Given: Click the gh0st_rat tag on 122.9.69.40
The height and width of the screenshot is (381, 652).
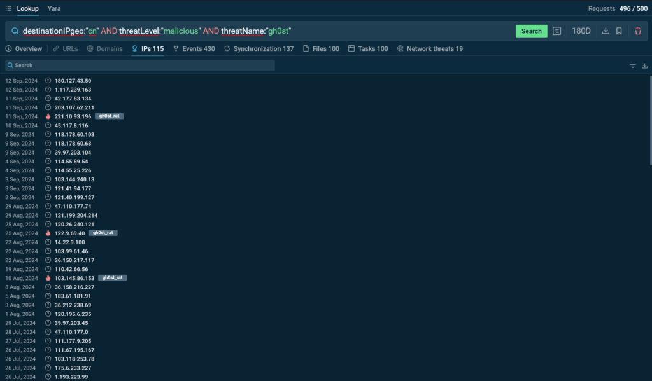Looking at the screenshot, I should pos(104,233).
